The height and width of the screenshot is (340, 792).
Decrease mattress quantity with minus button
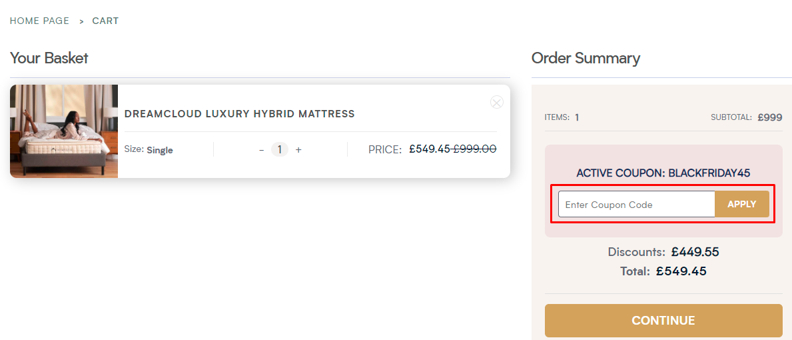pyautogui.click(x=262, y=150)
